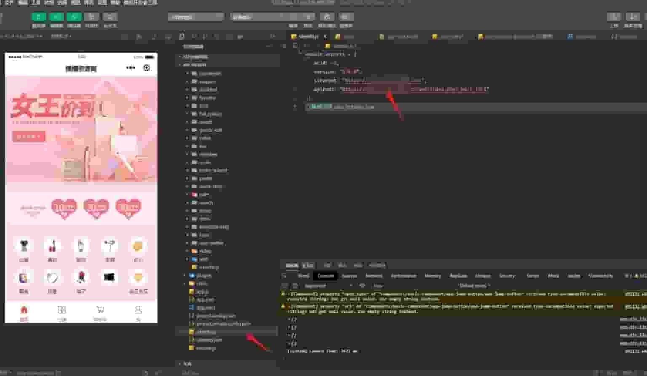Image resolution: width=647 pixels, height=376 pixels.
Task: Clear the console with the clear icon
Action: coord(294,286)
